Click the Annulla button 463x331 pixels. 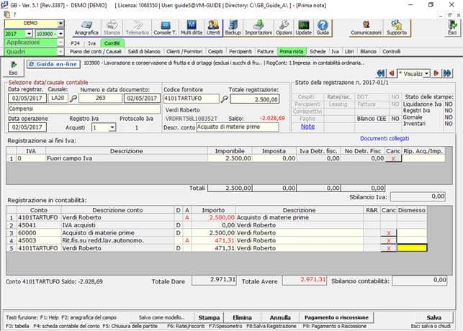[x=280, y=318]
